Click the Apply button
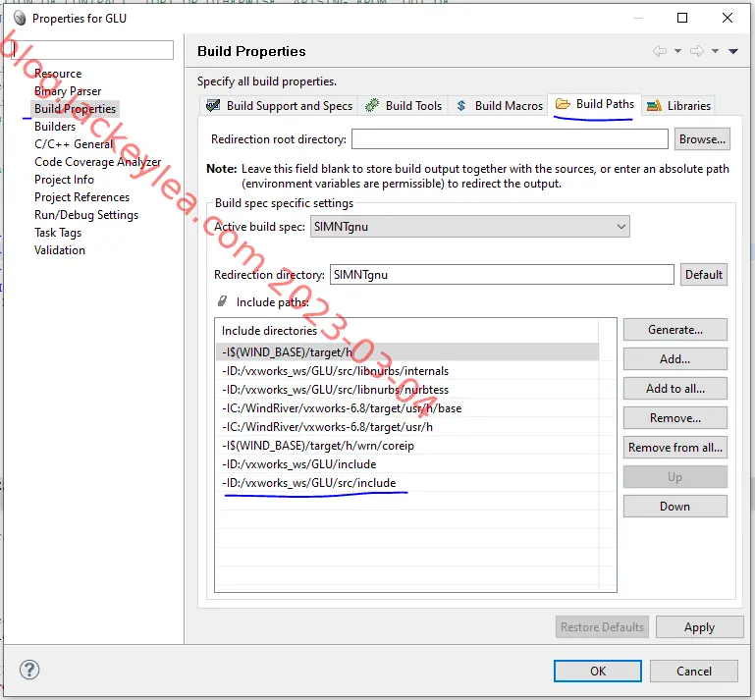The height and width of the screenshot is (700, 755). pyautogui.click(x=700, y=627)
